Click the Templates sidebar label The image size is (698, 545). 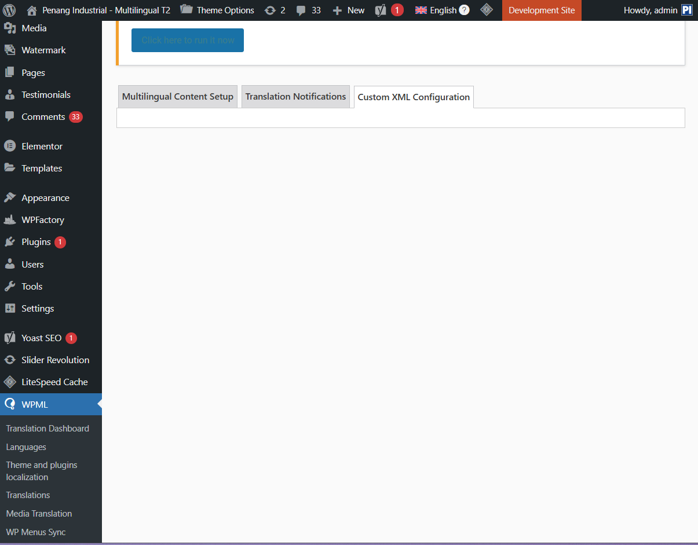click(42, 168)
